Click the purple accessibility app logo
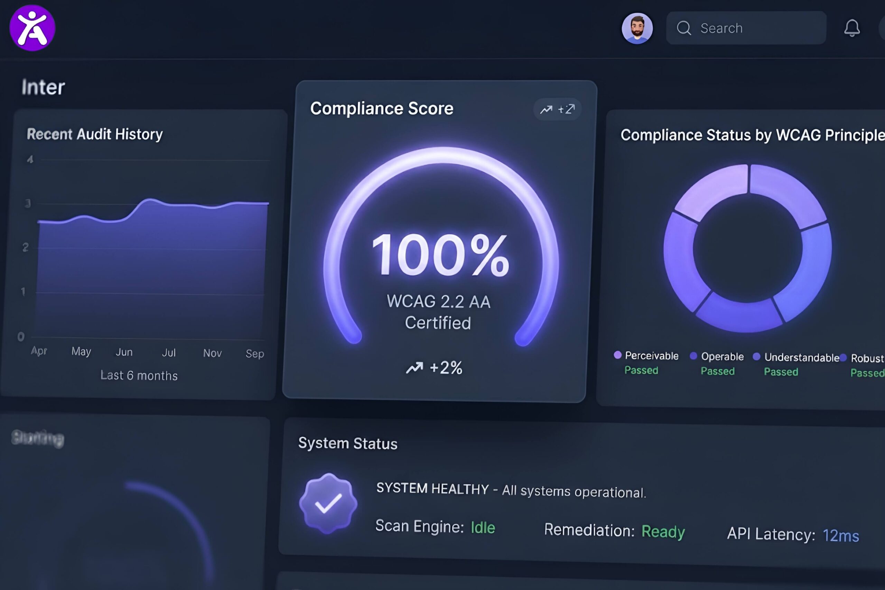This screenshot has width=885, height=590. [x=32, y=28]
